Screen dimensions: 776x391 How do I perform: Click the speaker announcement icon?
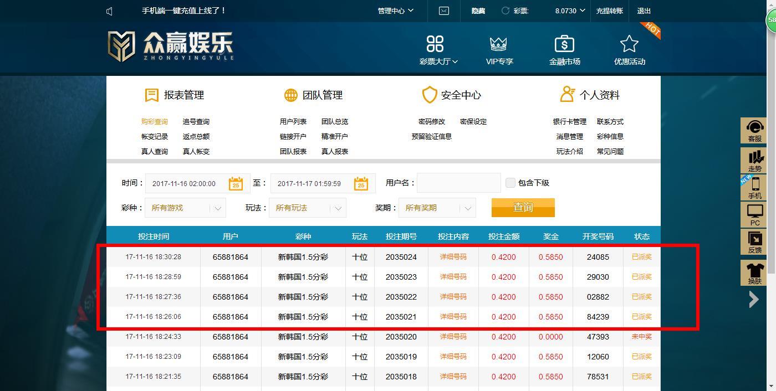point(109,11)
